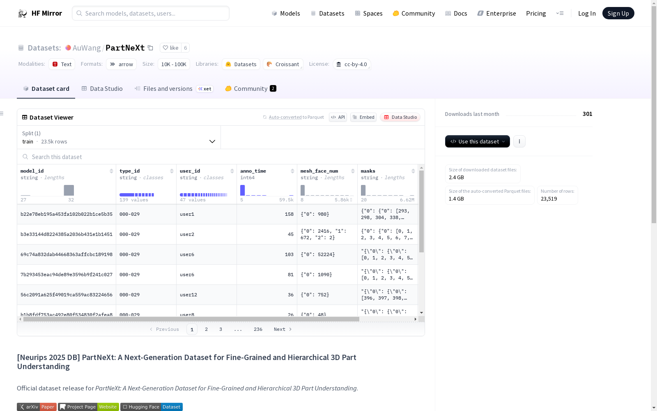Open the Community tab with 2 discussions
657x411 pixels.
tap(250, 89)
